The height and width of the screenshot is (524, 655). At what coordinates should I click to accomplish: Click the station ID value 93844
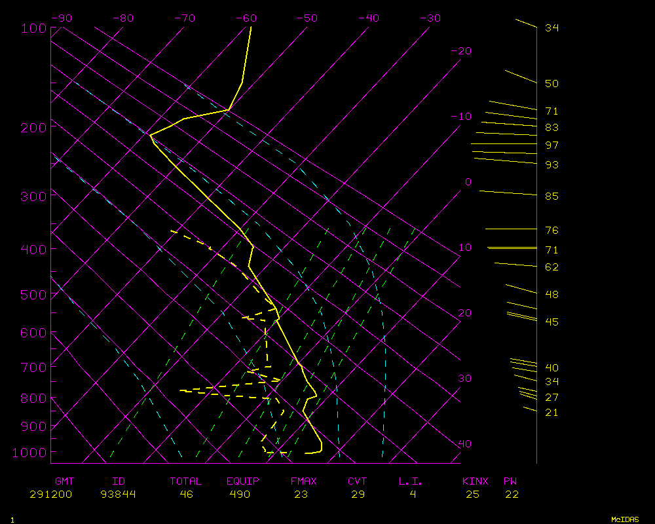click(x=118, y=495)
